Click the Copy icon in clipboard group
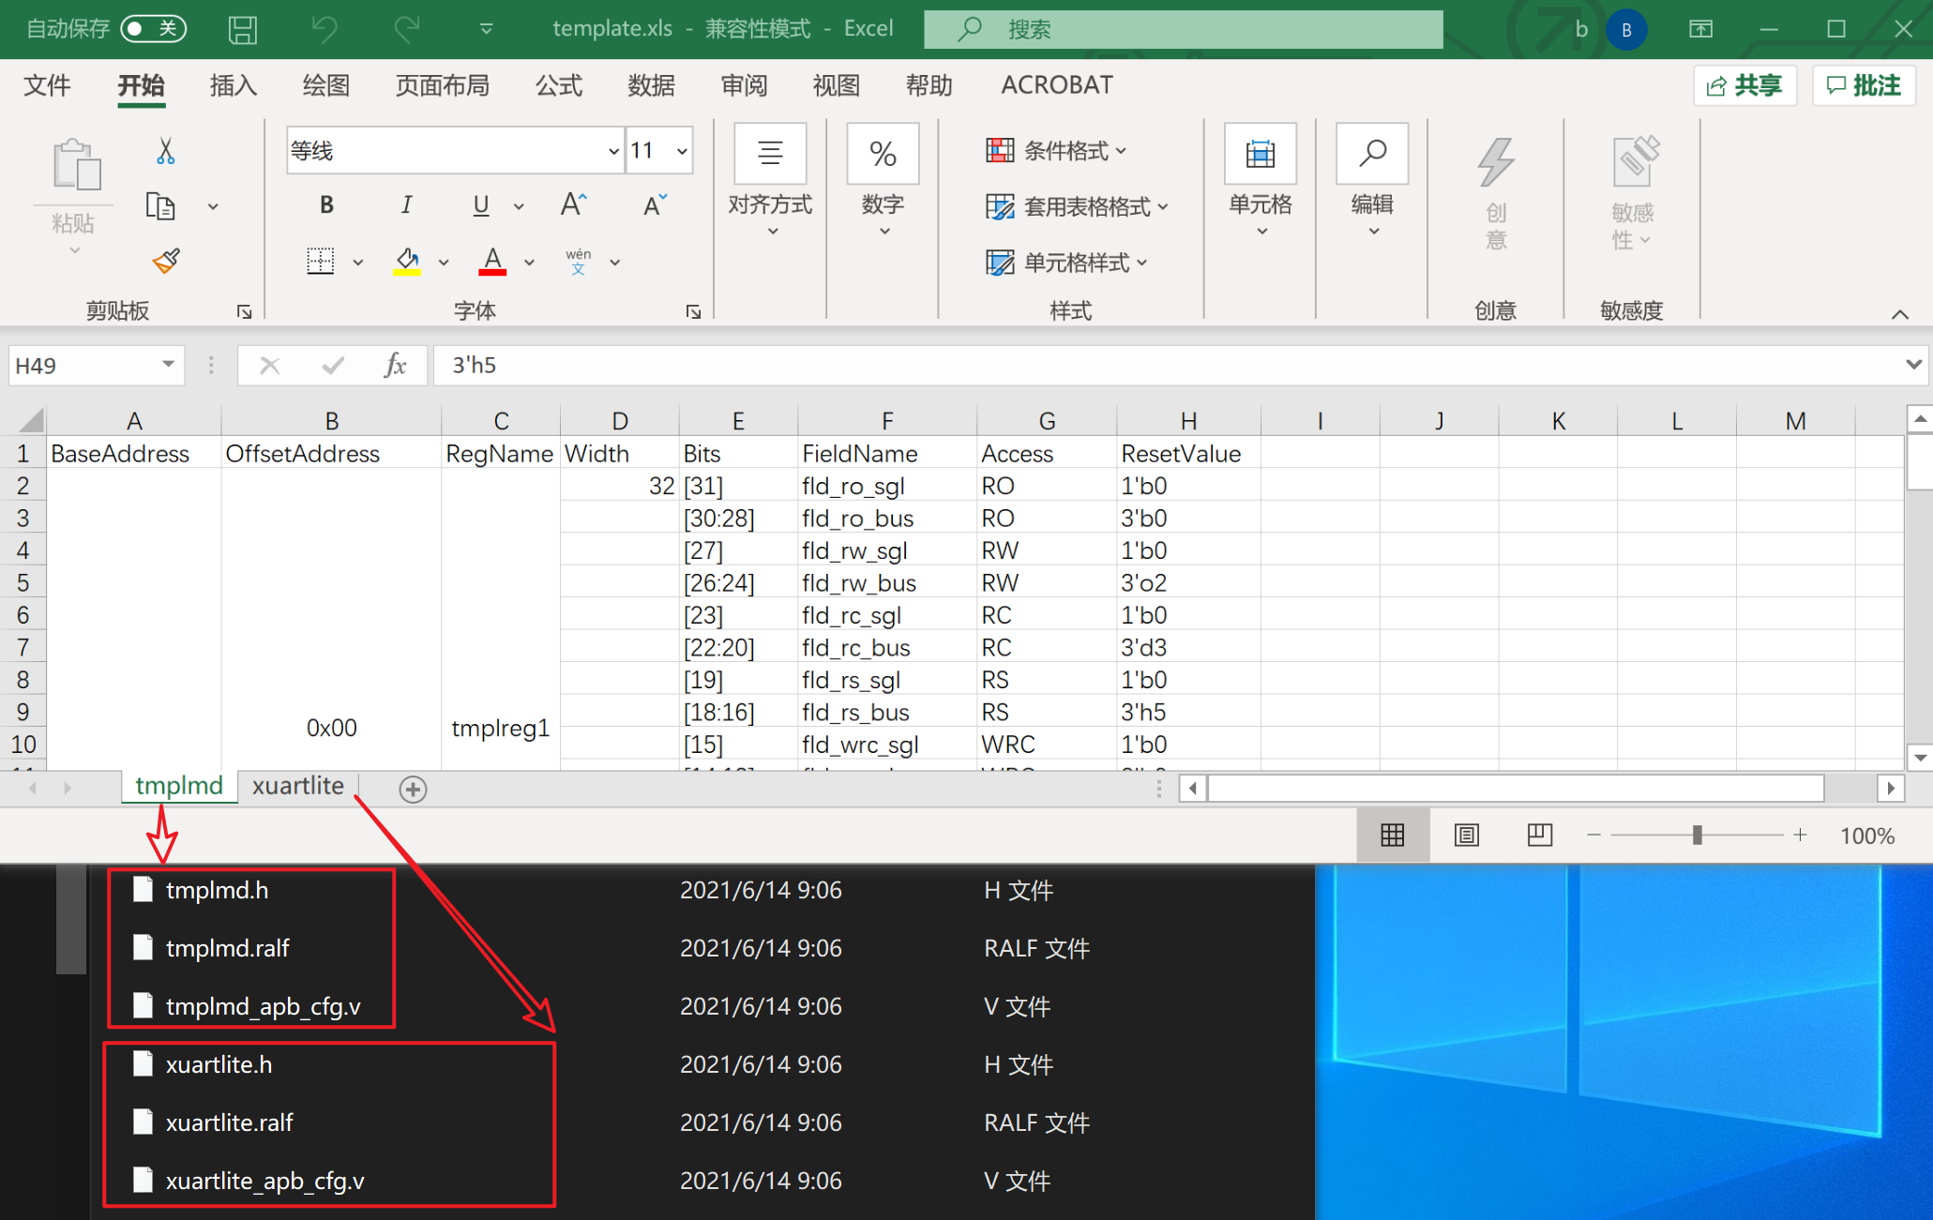Viewport: 1933px width, 1220px height. pyautogui.click(x=160, y=205)
